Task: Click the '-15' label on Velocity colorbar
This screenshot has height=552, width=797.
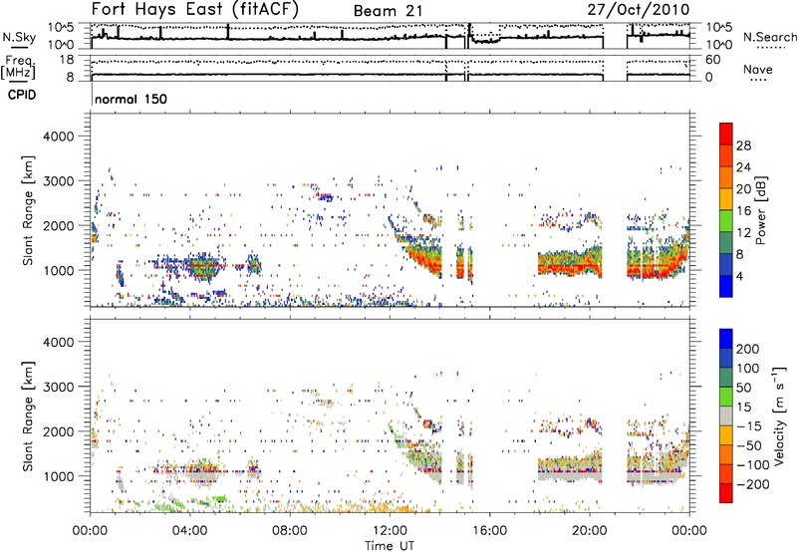Action: point(748,426)
